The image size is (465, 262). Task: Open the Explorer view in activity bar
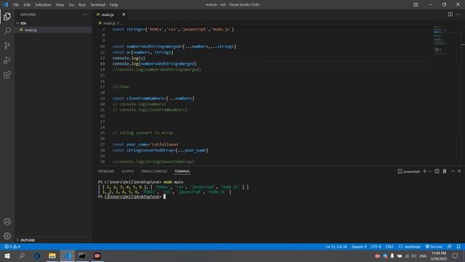coord(7,16)
